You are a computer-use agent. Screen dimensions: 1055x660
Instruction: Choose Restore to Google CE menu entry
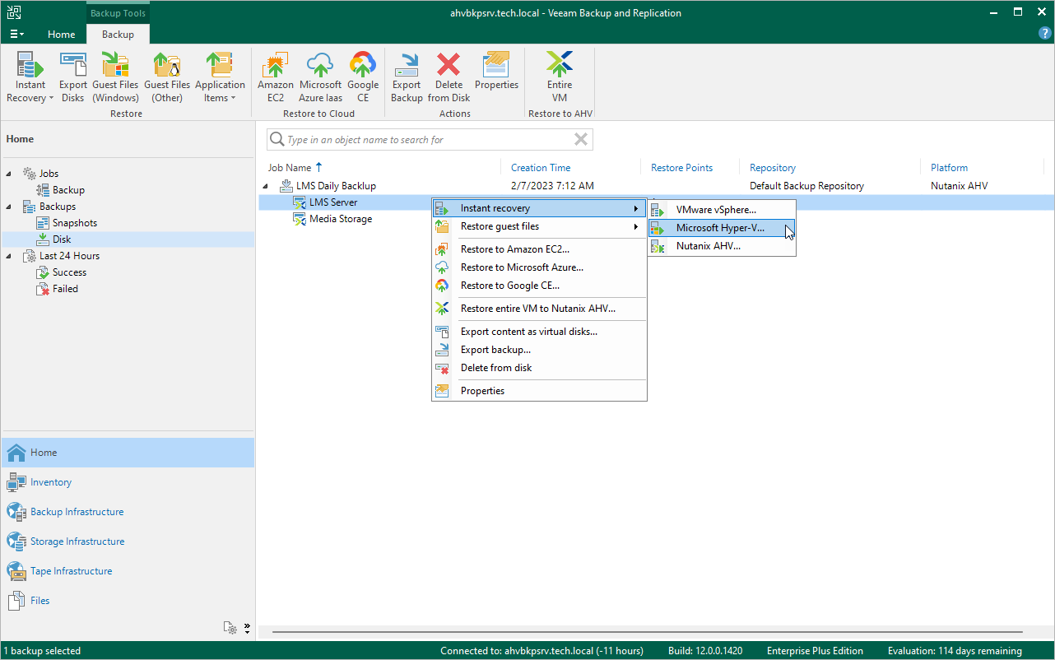pos(539,286)
